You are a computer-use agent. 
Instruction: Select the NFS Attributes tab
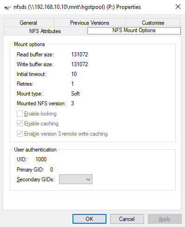45,31
